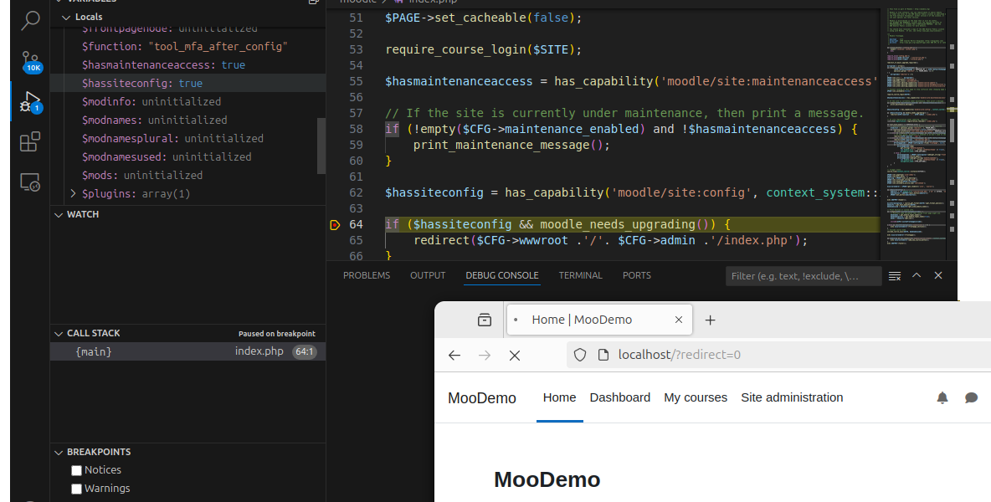Close the Home | MooDemo browser tab

pyautogui.click(x=678, y=320)
